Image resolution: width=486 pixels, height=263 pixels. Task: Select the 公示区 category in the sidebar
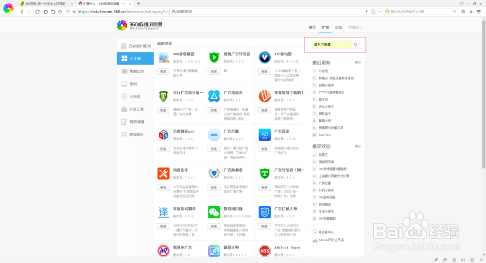point(136,97)
